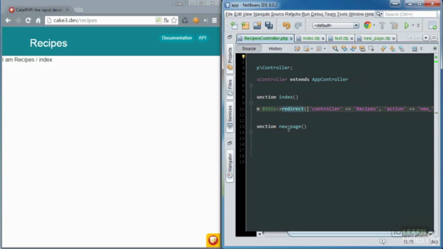Expand editor toolbar overflow chevron
443x249 pixels.
pyautogui.click(x=422, y=48)
